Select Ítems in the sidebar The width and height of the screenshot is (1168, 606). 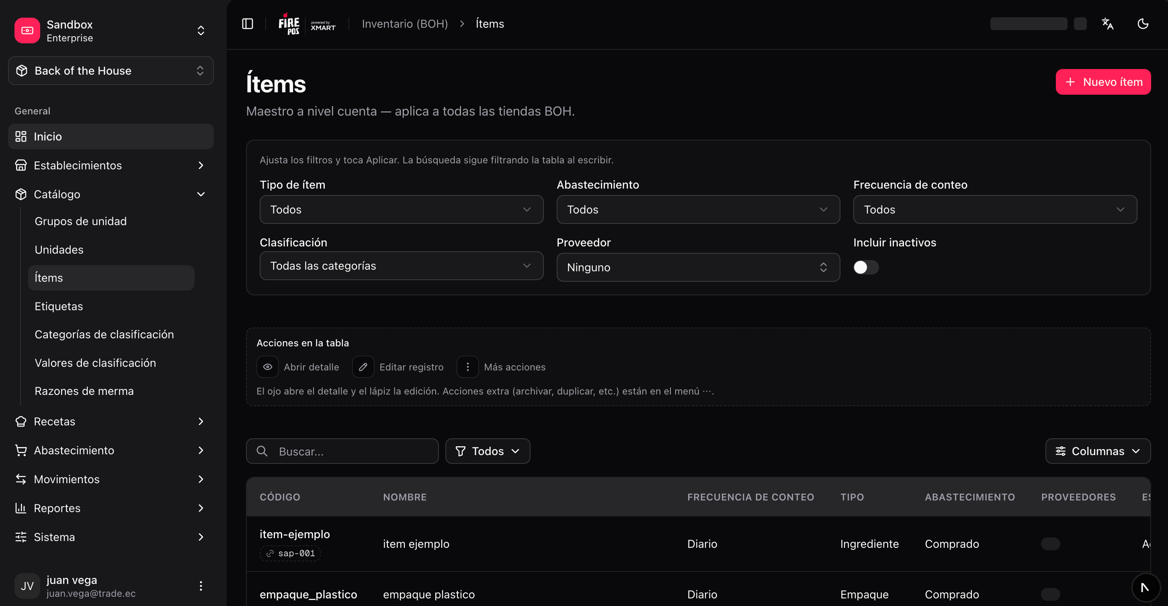pos(111,277)
